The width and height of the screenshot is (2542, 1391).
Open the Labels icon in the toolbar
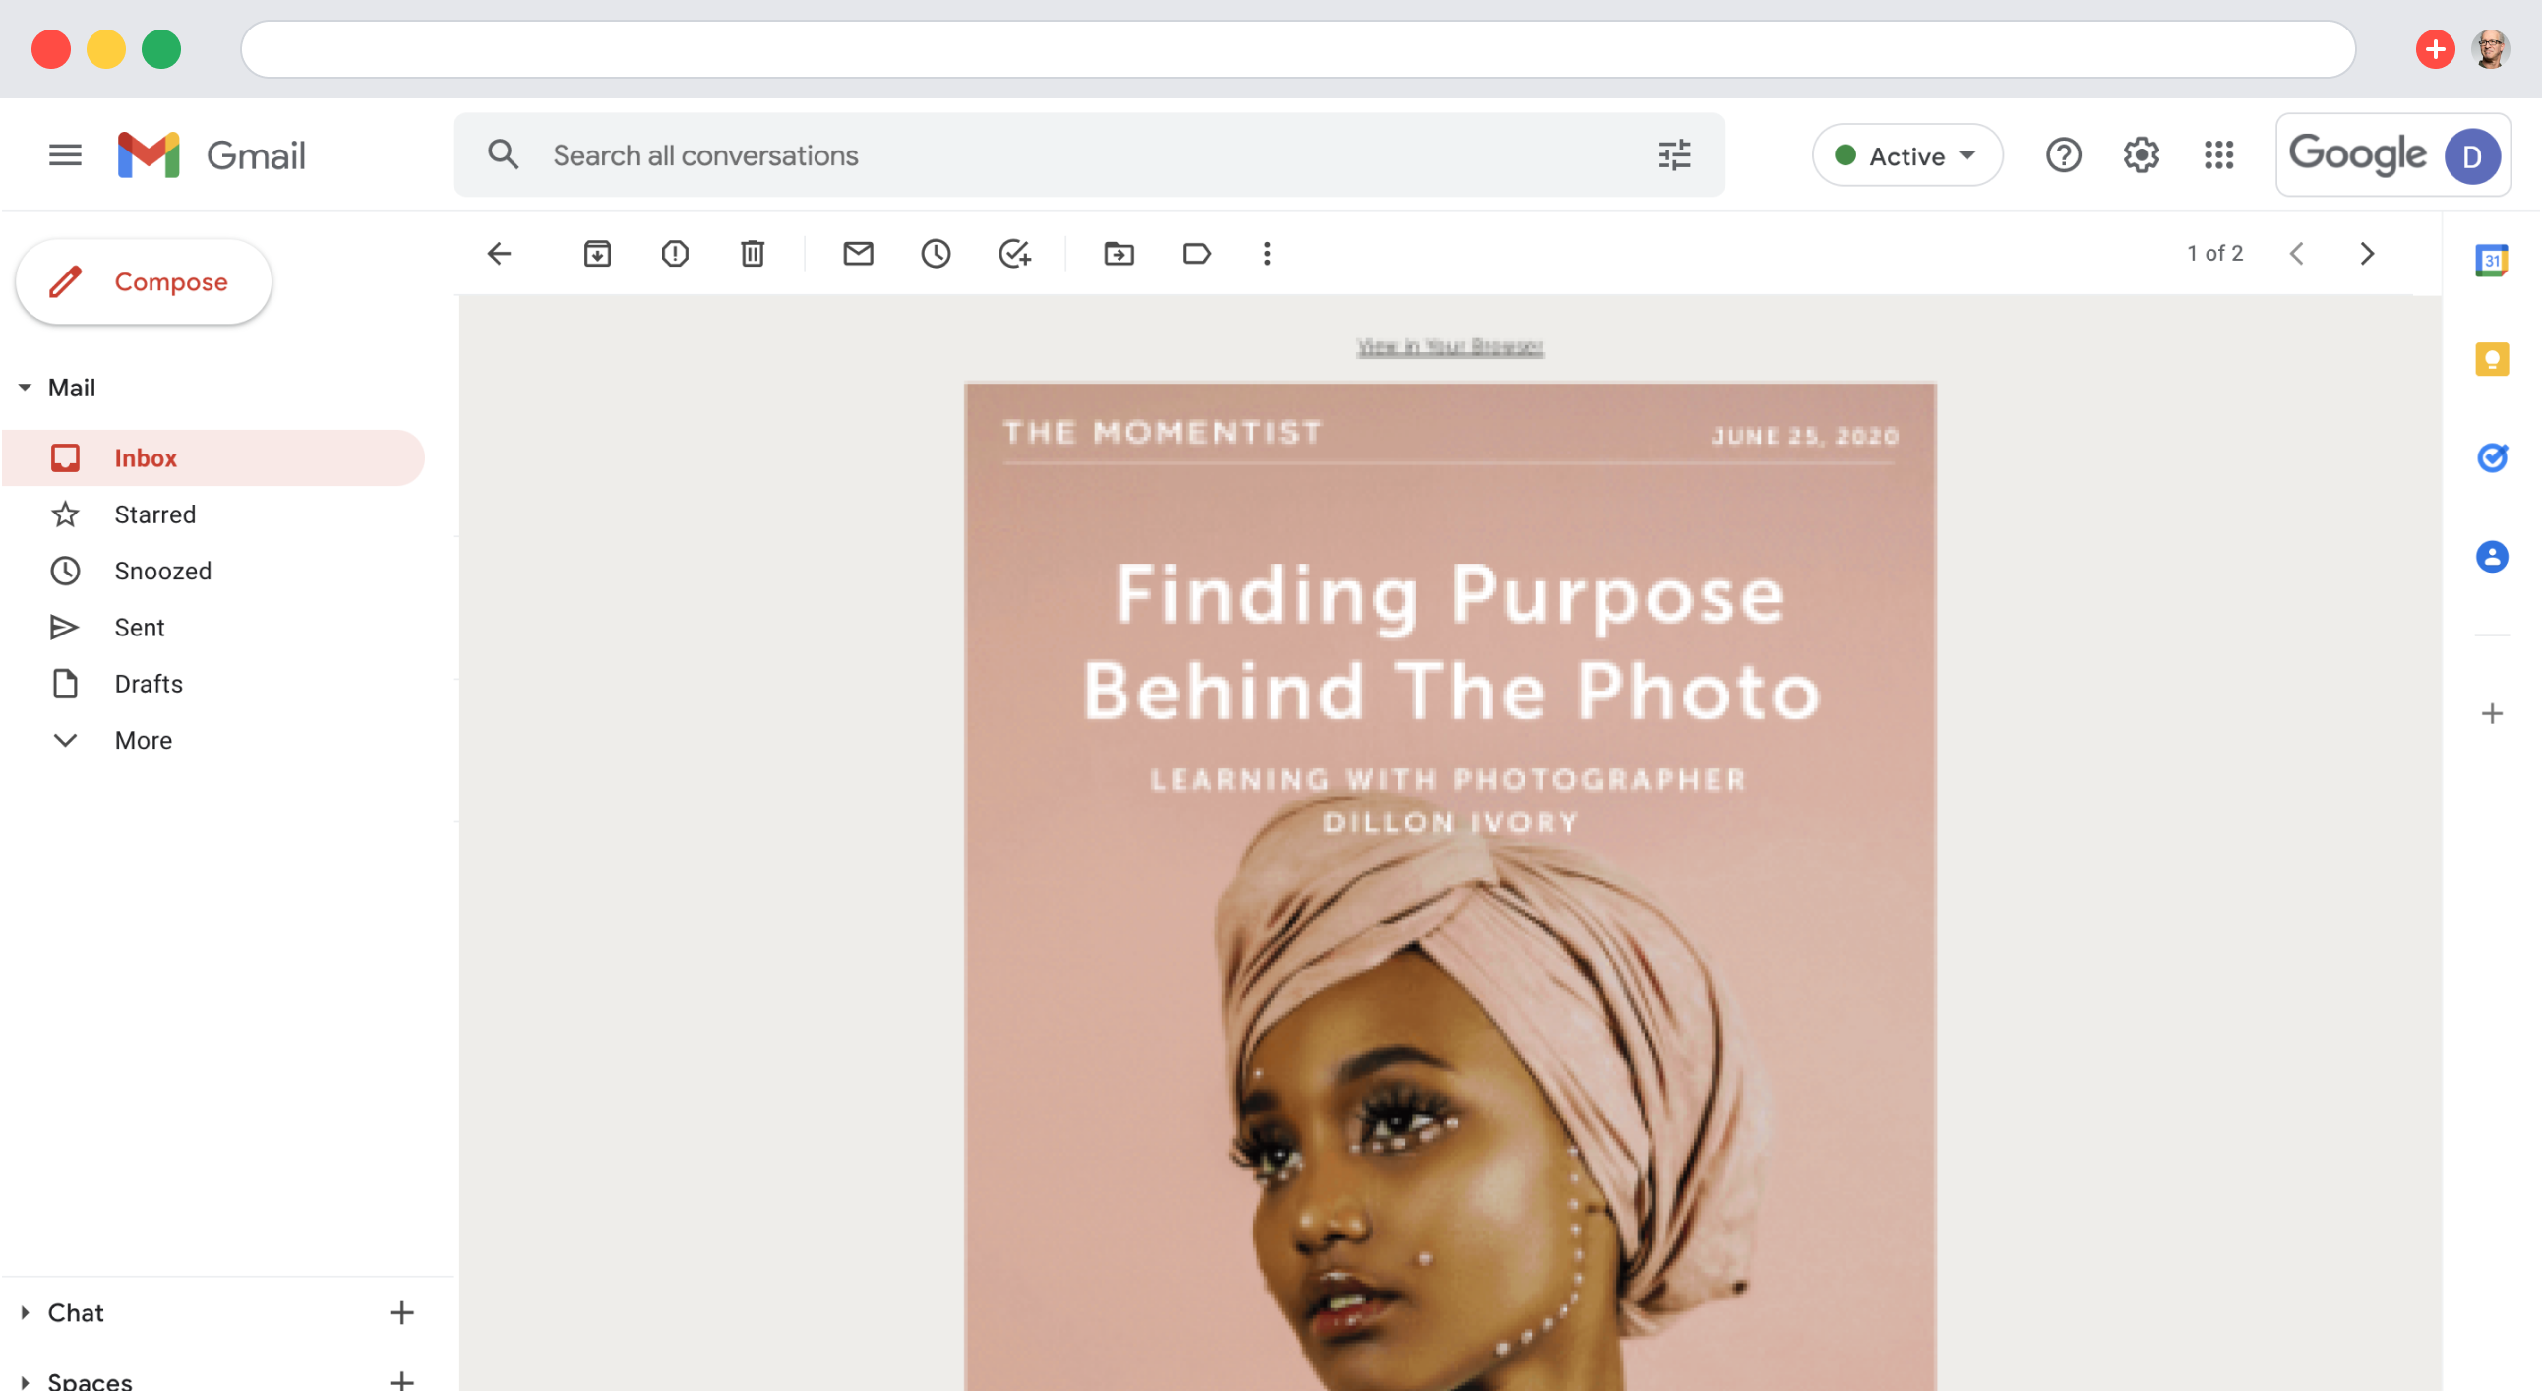pos(1196,254)
